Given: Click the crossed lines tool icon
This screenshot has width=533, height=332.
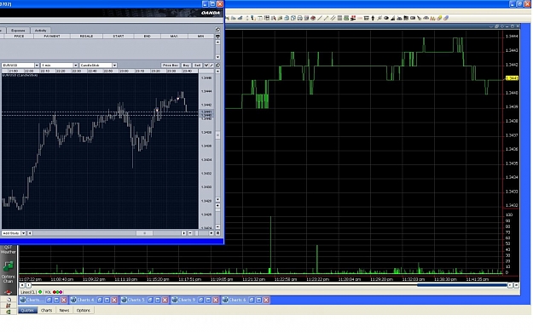Looking at the screenshot, I should pos(379,18).
